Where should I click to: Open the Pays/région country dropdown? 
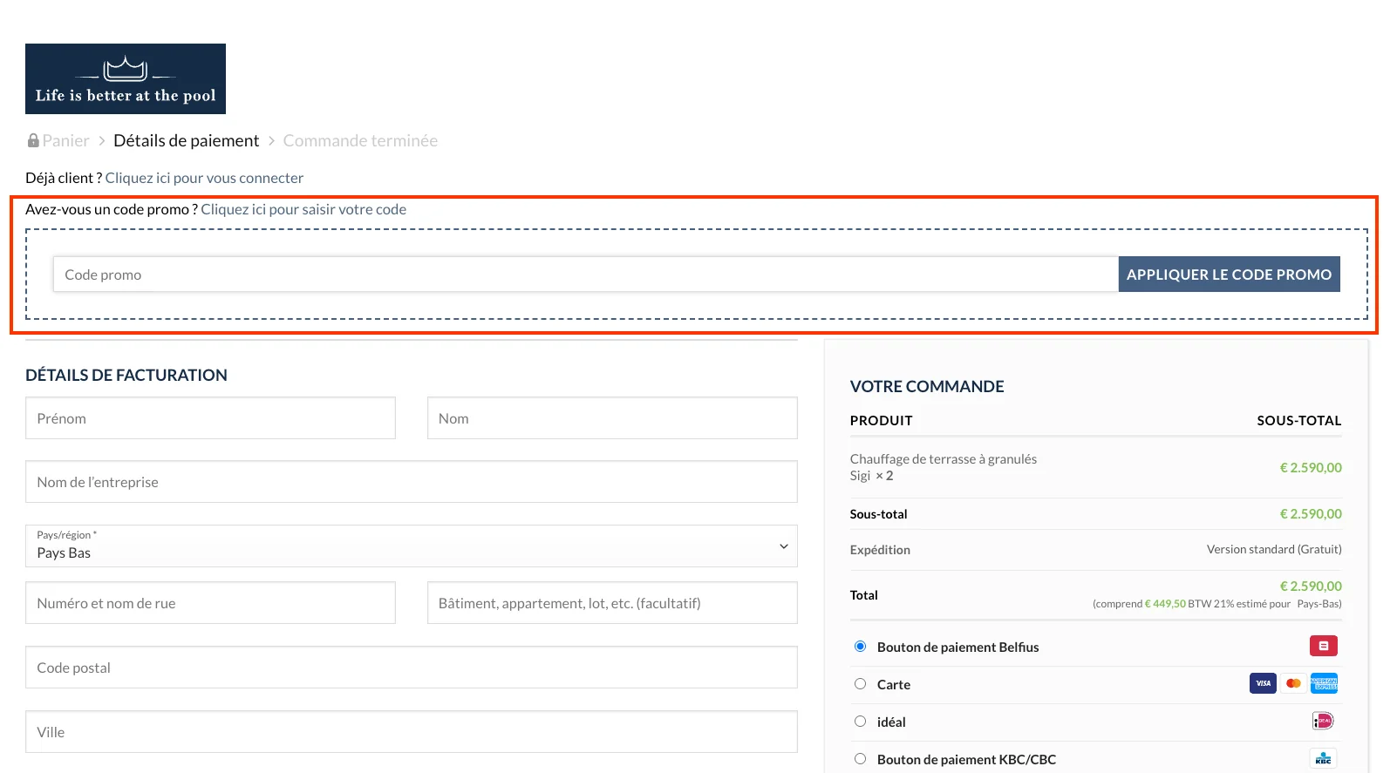(411, 546)
